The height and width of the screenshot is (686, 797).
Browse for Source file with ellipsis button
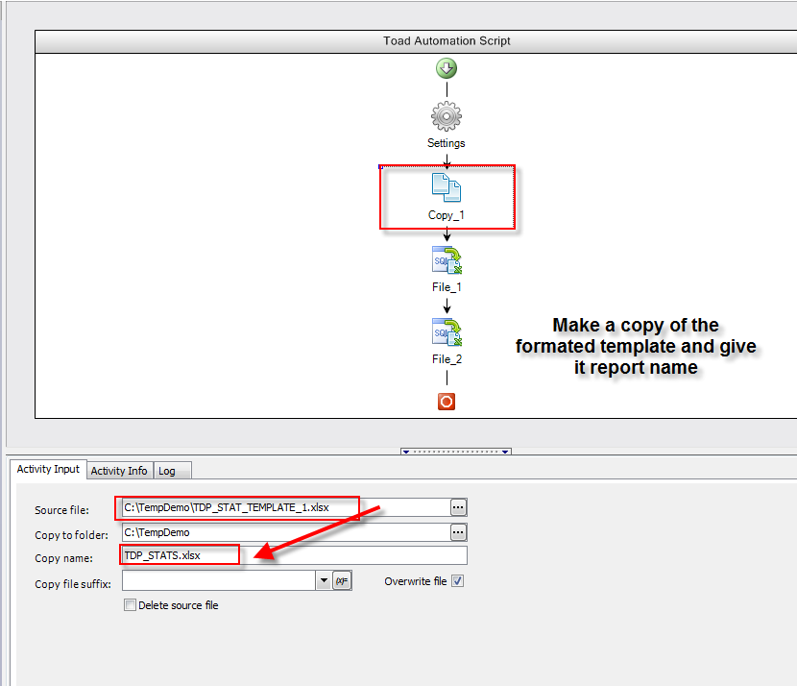[x=458, y=507]
